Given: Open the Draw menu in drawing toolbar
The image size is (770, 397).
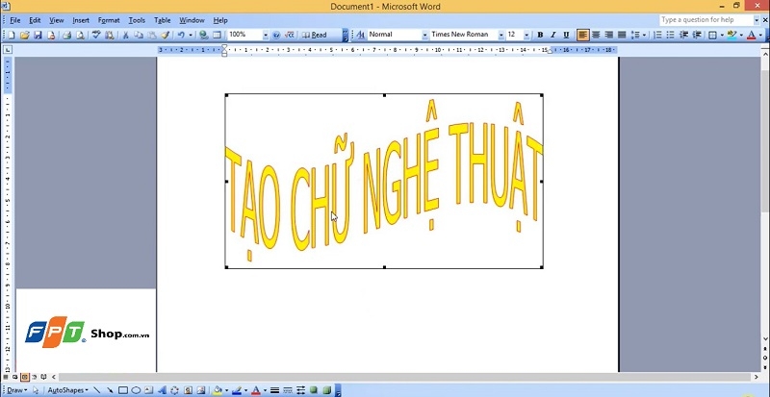Looking at the screenshot, I should click(17, 390).
